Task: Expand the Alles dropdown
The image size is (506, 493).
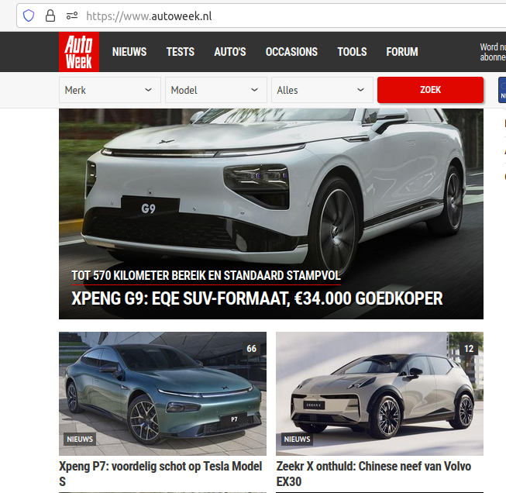Action: coord(322,90)
